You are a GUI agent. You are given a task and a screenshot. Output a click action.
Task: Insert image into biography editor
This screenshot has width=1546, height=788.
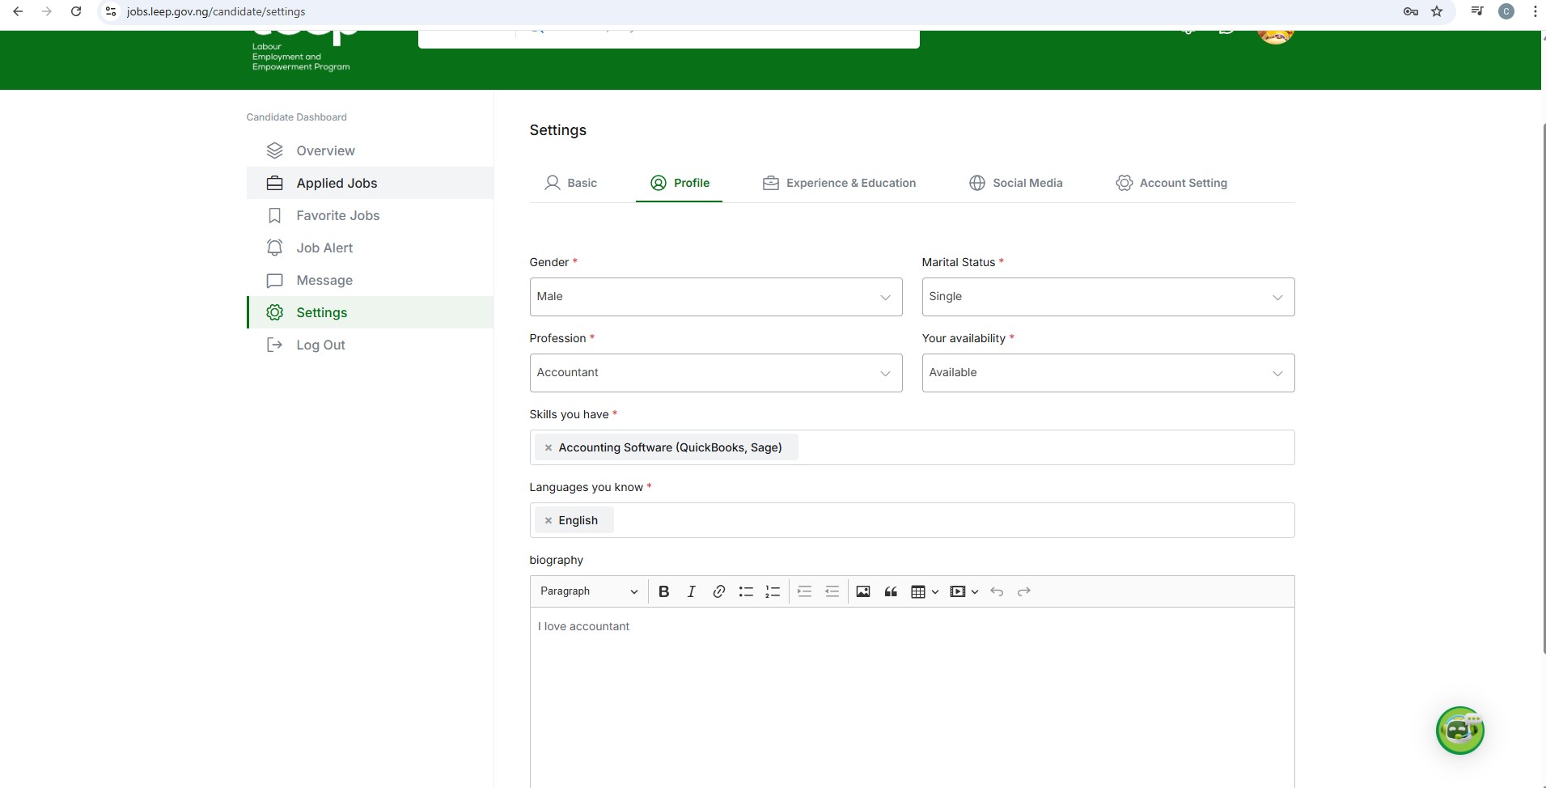pos(863,591)
